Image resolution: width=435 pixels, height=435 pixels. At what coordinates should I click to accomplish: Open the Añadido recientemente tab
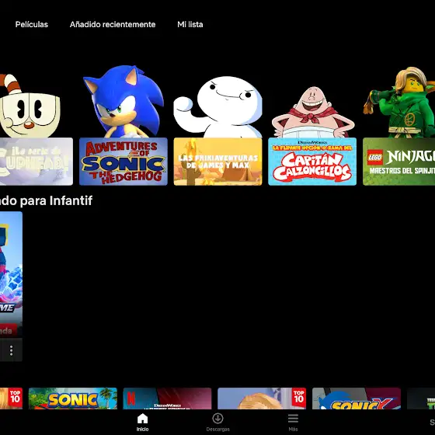113,24
